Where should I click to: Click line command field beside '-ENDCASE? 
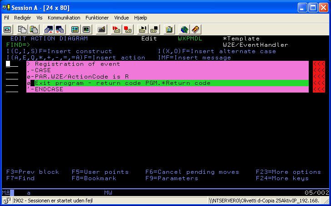click(12, 89)
